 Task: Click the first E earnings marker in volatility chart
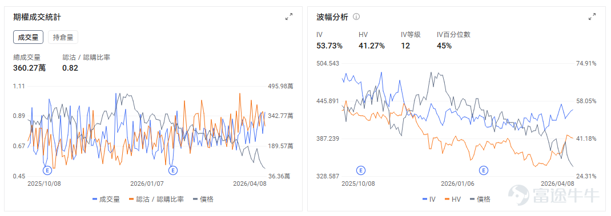click(361, 170)
